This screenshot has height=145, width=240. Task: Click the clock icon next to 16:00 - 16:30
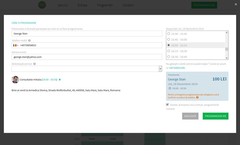point(170,88)
